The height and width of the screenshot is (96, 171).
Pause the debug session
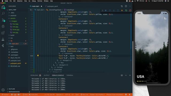(x=106, y=10)
